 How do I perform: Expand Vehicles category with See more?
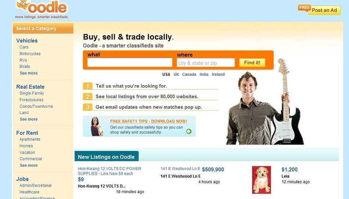[29, 73]
